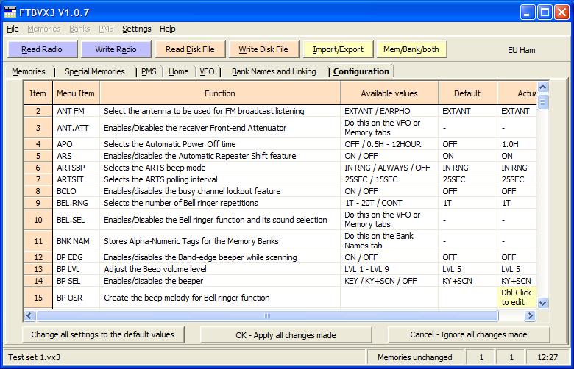Click the Dbl-Click to edit cell for BP USR
This screenshot has width=574, height=369.
click(517, 298)
